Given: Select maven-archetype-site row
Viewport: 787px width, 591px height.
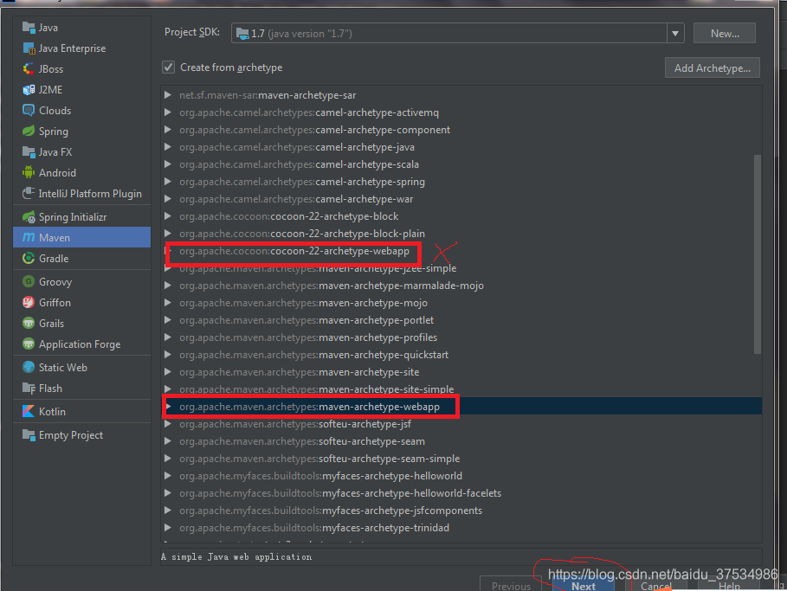Looking at the screenshot, I should [x=461, y=372].
